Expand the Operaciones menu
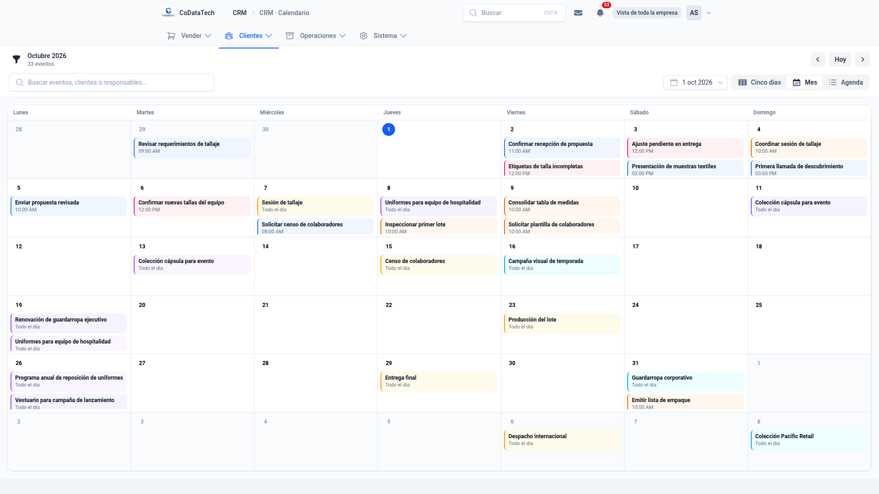879x494 pixels. pos(316,36)
